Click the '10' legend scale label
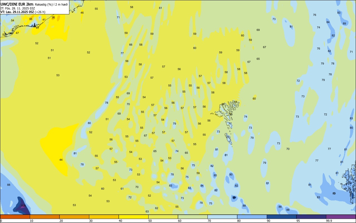The height and width of the screenshot is (223, 356). click(31, 221)
